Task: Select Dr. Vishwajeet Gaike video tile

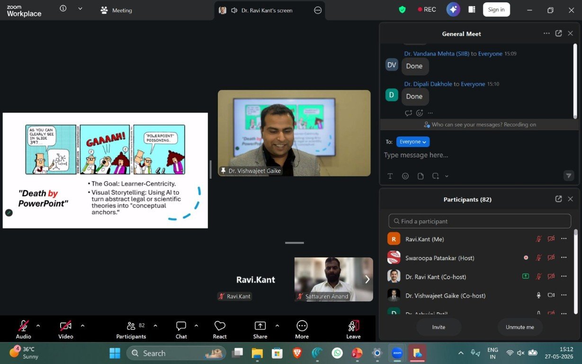Action: 294,133
